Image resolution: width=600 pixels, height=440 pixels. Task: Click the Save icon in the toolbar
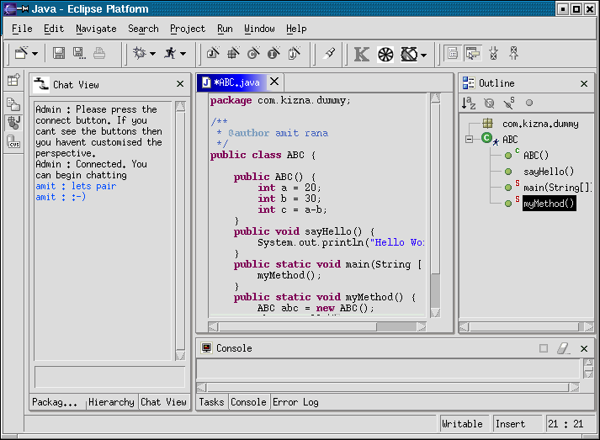[59, 54]
